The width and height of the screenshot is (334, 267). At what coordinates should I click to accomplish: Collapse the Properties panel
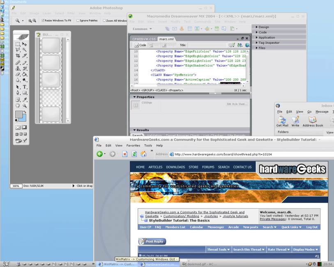pyautogui.click(x=134, y=97)
